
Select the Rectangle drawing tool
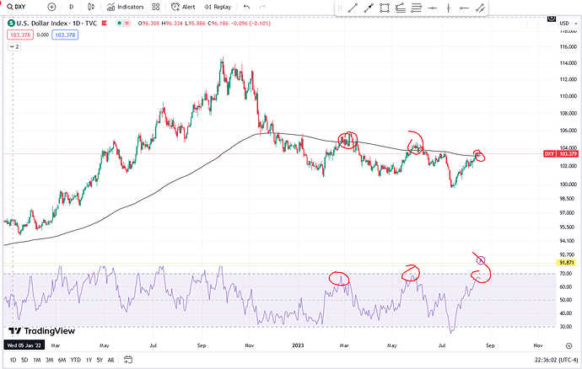click(x=385, y=8)
